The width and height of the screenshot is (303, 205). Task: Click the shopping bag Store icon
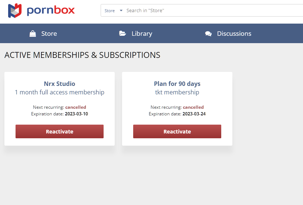point(33,34)
